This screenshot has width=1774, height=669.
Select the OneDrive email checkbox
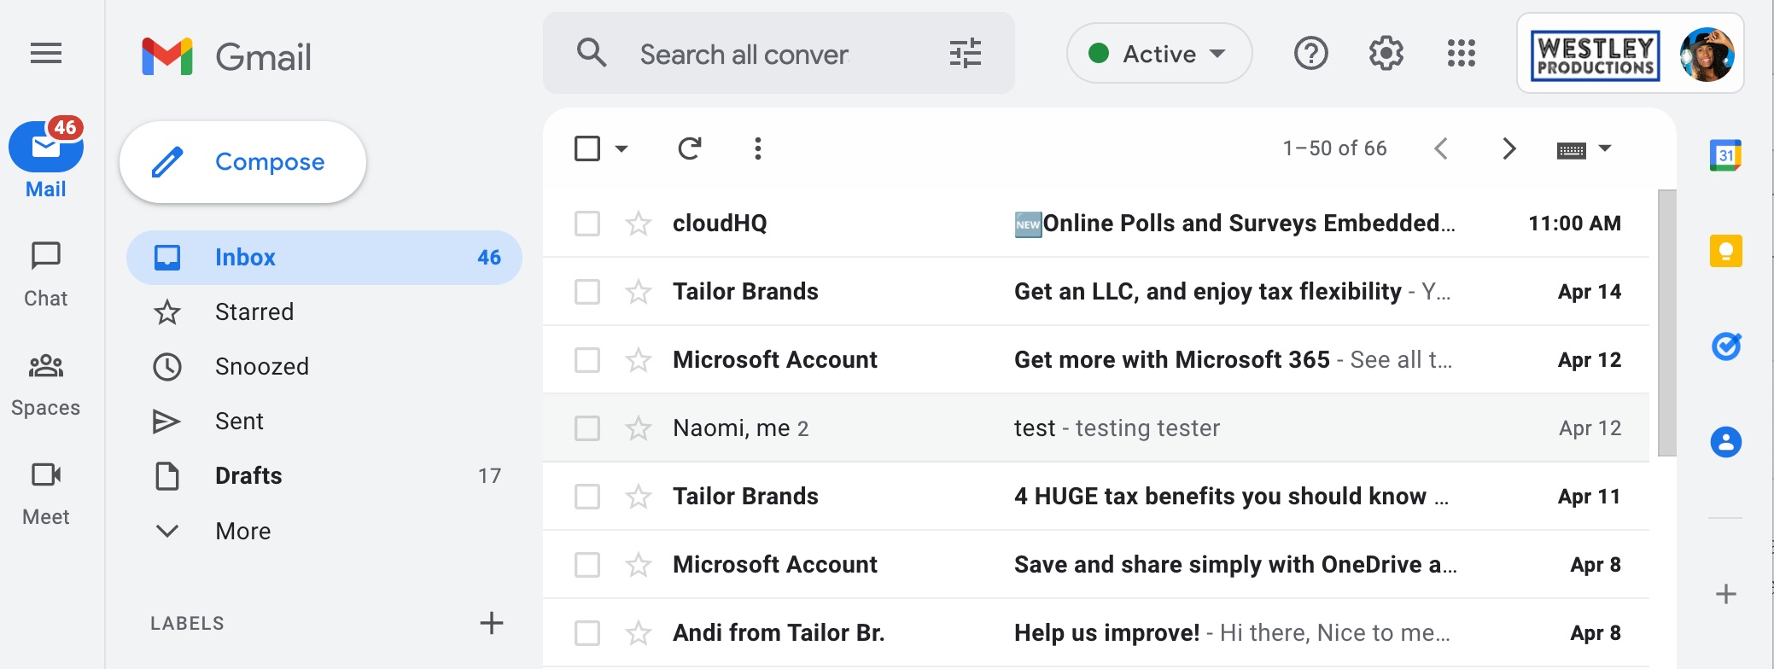click(x=587, y=565)
